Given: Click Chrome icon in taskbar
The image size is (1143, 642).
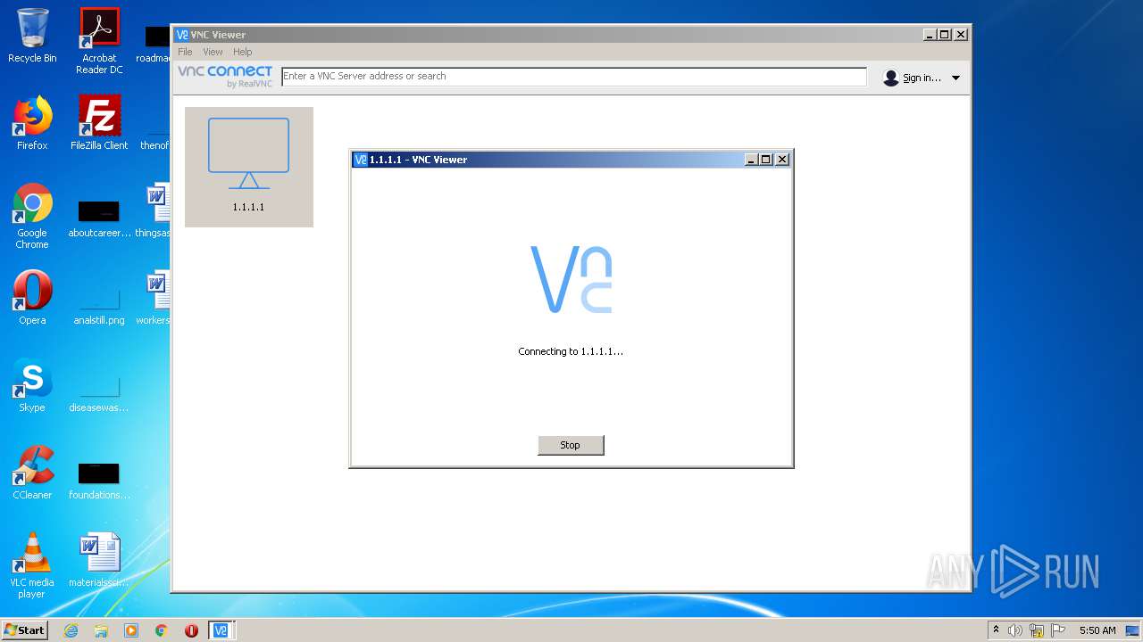Looking at the screenshot, I should tap(162, 630).
